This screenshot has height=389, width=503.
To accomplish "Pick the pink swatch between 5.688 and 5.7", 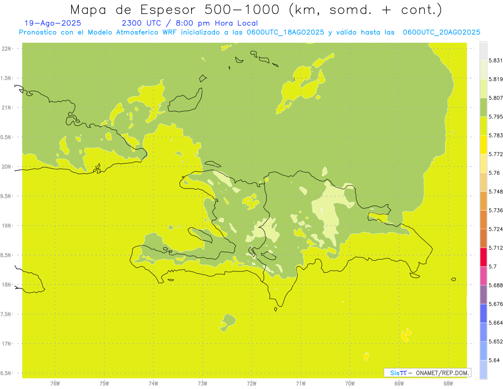I will pyautogui.click(x=483, y=276).
